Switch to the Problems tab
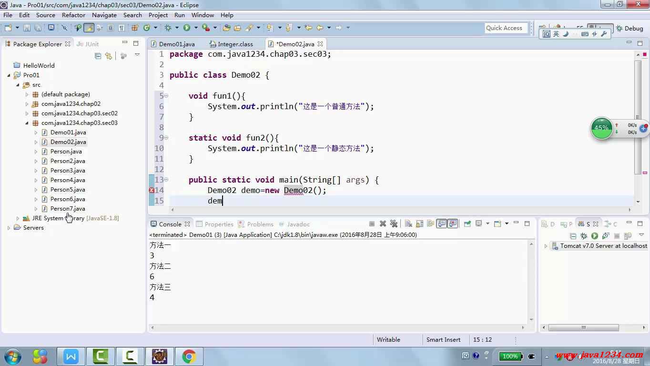The width and height of the screenshot is (650, 366). point(256,224)
